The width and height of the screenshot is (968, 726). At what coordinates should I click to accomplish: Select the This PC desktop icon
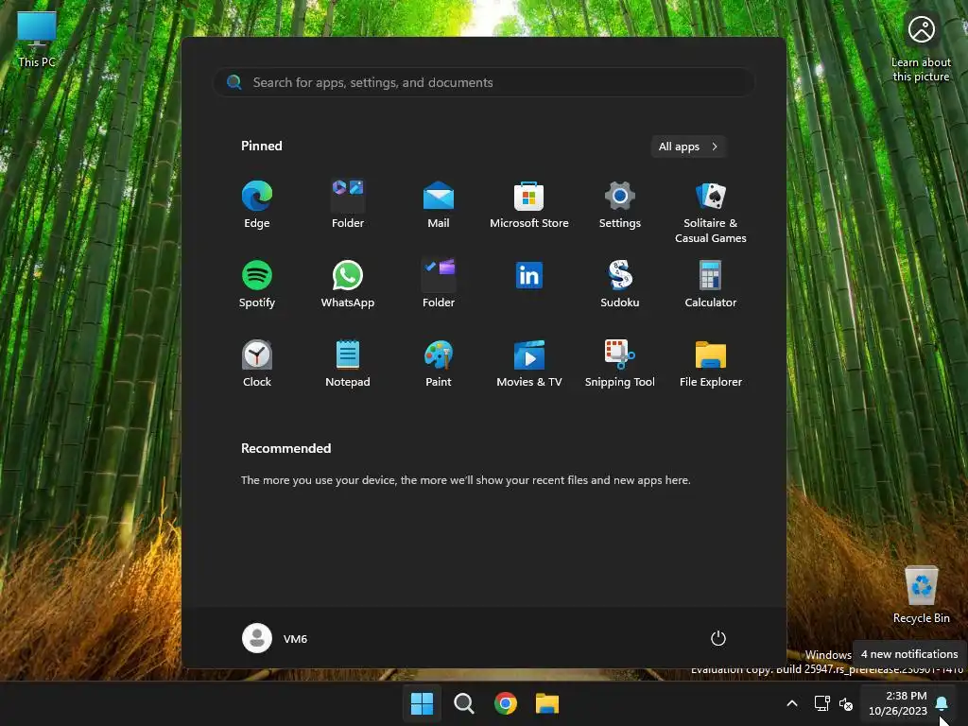(x=37, y=39)
